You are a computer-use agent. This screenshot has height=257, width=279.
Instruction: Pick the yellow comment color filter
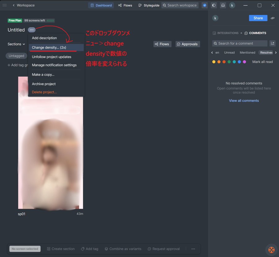click(214, 62)
